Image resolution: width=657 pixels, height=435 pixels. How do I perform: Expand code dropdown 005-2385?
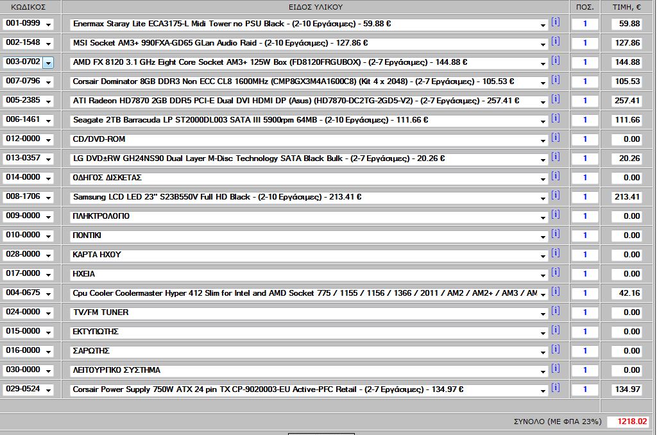click(x=48, y=102)
